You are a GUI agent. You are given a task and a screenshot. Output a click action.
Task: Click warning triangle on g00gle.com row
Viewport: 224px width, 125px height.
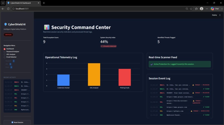191,111
